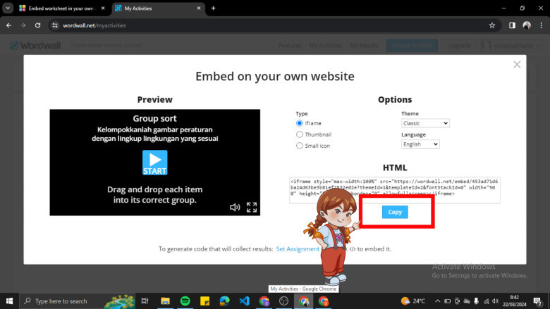550x309 pixels.
Task: Start the Group sort preview activity
Action: point(154,163)
